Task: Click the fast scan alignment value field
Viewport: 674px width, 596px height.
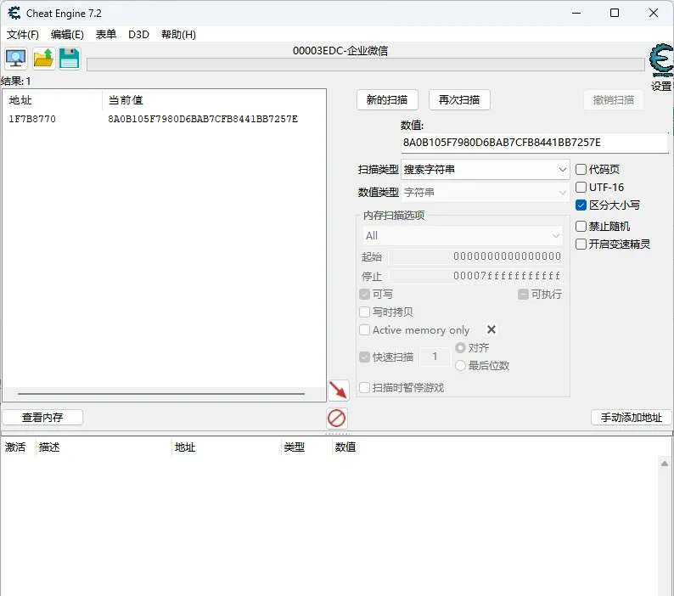Action: [435, 357]
